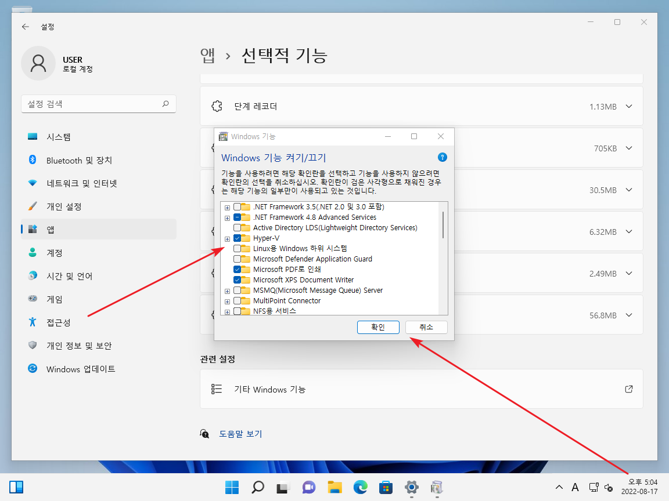This screenshot has height=501, width=669.
Task: Click the search magnifier in settings search
Action: 166,104
